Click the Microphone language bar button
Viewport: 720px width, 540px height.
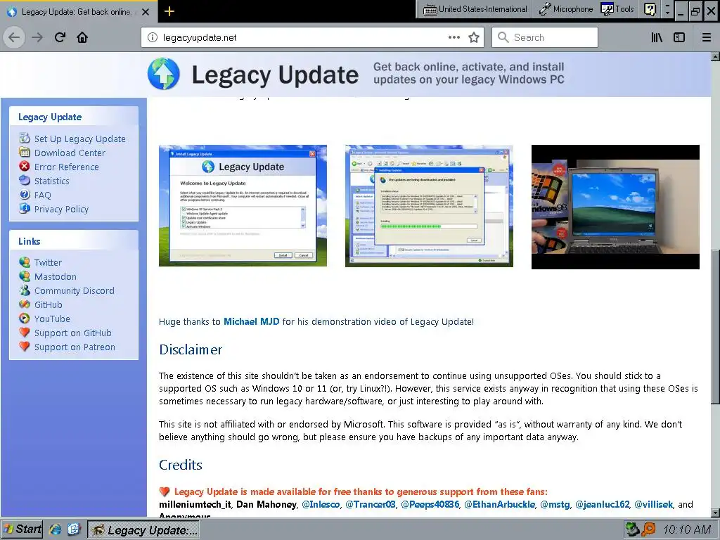pyautogui.click(x=566, y=9)
